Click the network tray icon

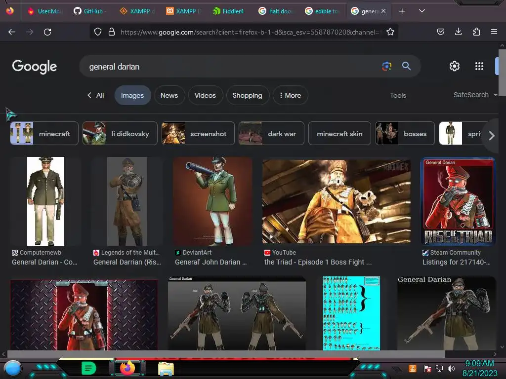[x=439, y=368]
